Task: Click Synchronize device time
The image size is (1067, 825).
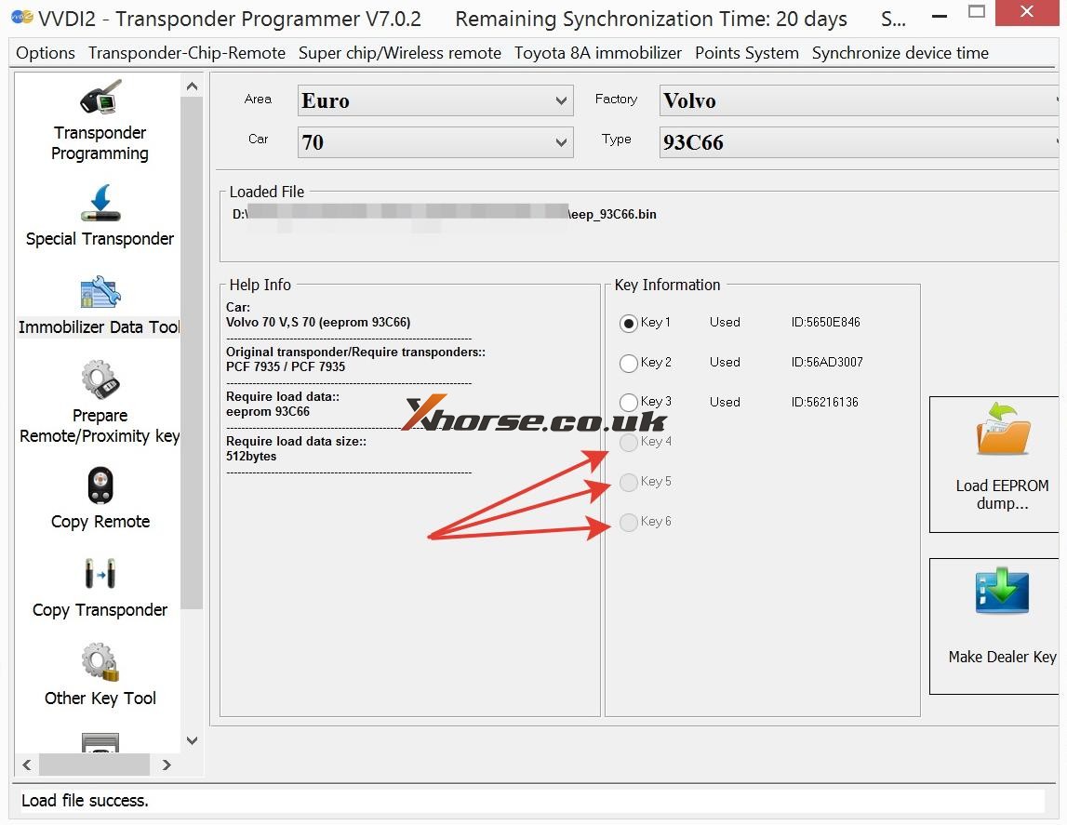Action: [900, 53]
